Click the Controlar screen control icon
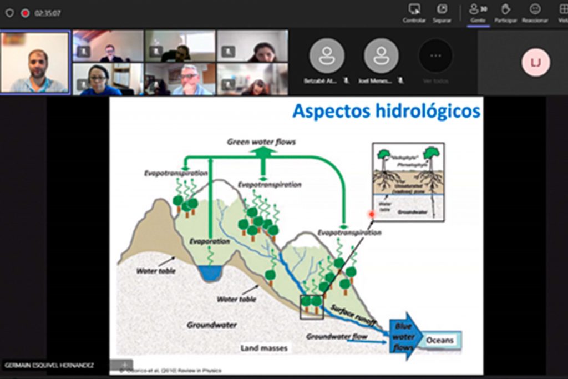 click(414, 9)
